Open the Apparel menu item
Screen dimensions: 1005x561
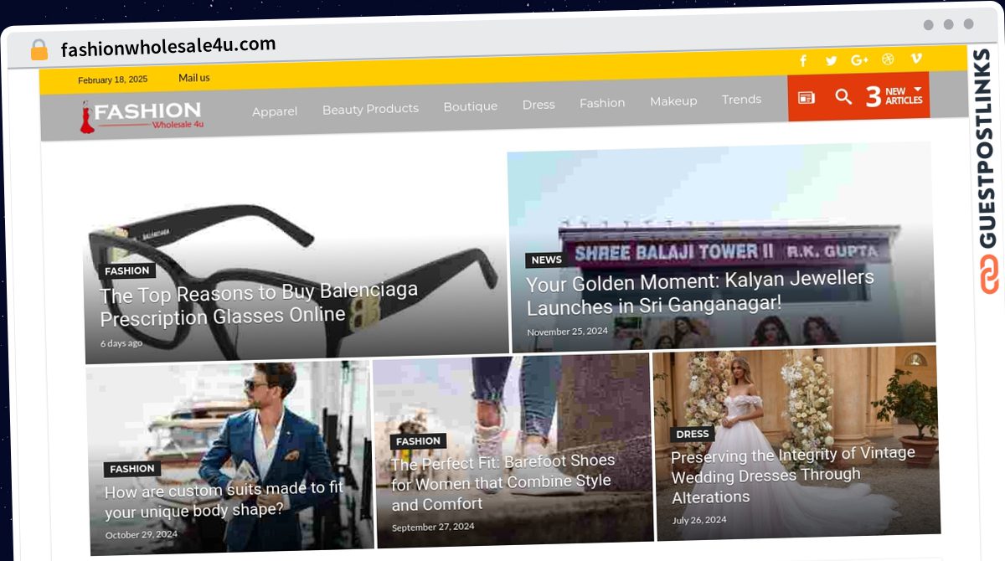[x=275, y=111]
